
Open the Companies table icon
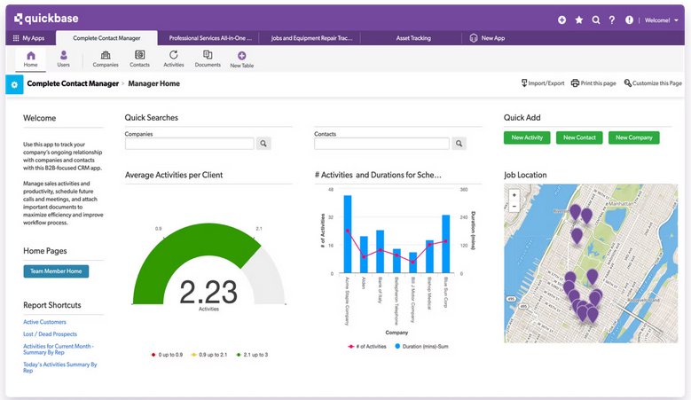tap(106, 57)
